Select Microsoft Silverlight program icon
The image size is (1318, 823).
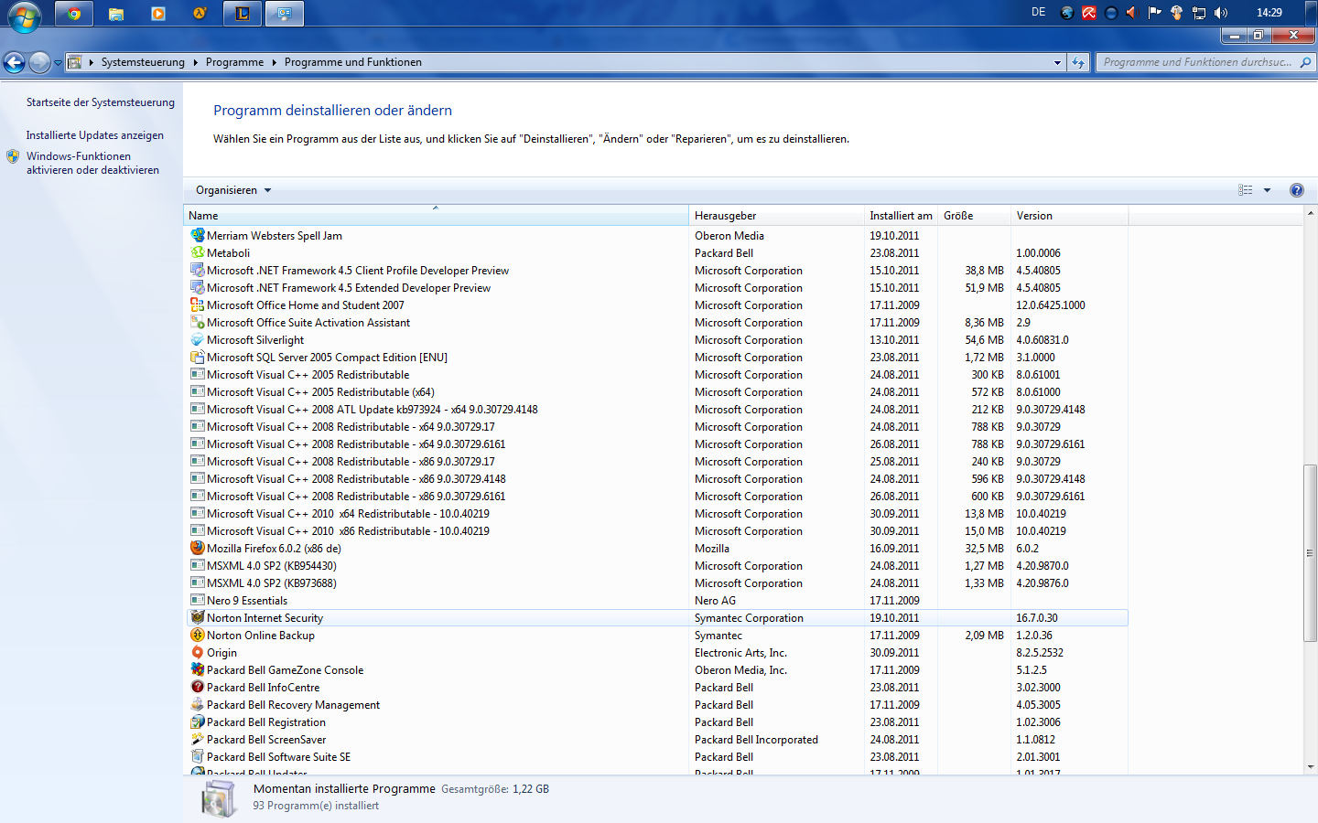coord(197,339)
